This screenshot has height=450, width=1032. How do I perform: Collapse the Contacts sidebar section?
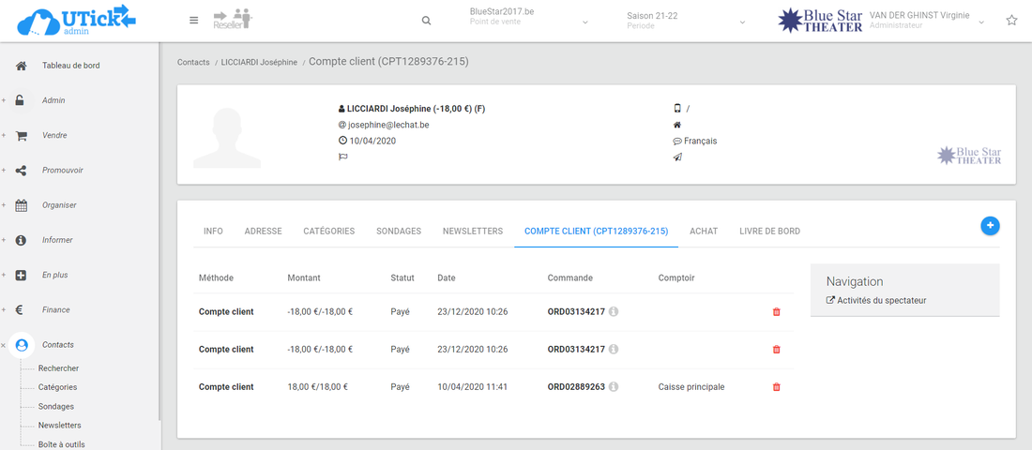4,345
